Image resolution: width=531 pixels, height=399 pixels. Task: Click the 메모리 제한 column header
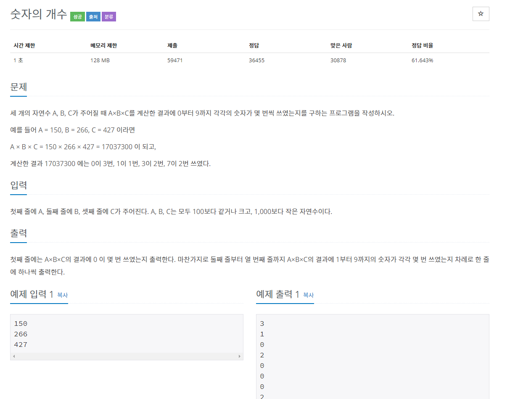[103, 45]
